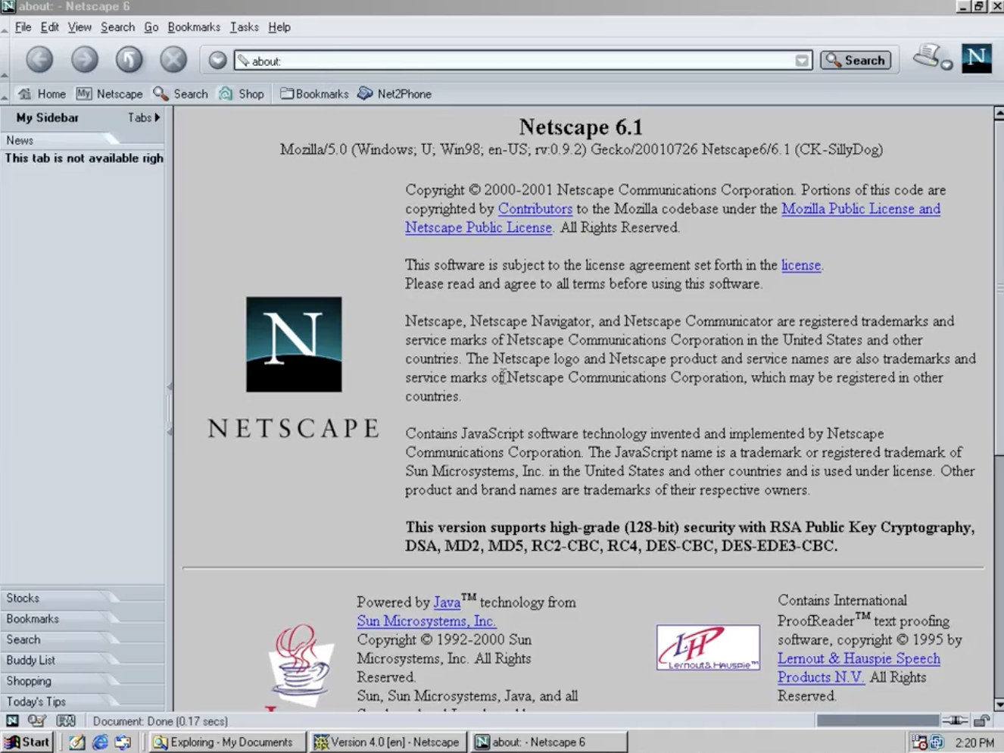Click the large Netscape N logo image
The width and height of the screenshot is (1004, 753).
tap(294, 345)
